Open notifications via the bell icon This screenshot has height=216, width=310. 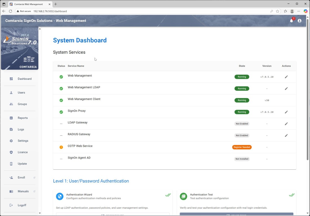291,21
